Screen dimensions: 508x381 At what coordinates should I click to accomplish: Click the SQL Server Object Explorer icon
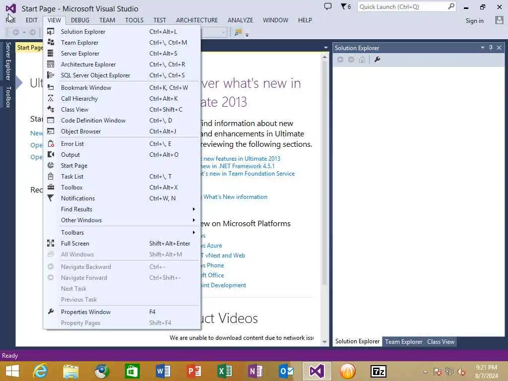click(x=51, y=75)
